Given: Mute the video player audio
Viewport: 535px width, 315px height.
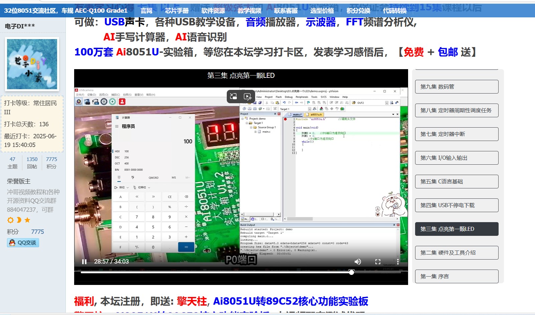Looking at the screenshot, I should 358,262.
